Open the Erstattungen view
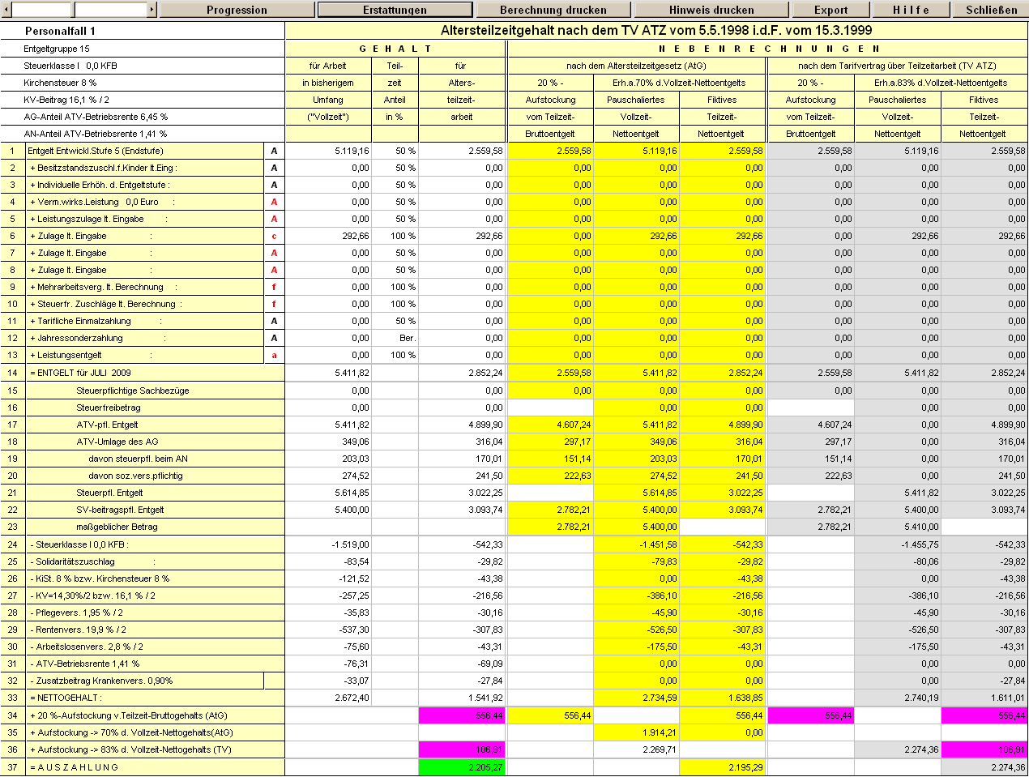Screen dimensions: 1029x777 tap(395, 10)
